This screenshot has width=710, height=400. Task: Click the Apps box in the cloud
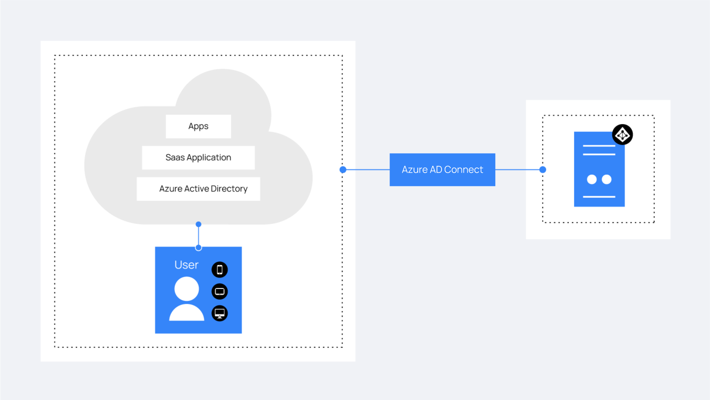point(198,126)
